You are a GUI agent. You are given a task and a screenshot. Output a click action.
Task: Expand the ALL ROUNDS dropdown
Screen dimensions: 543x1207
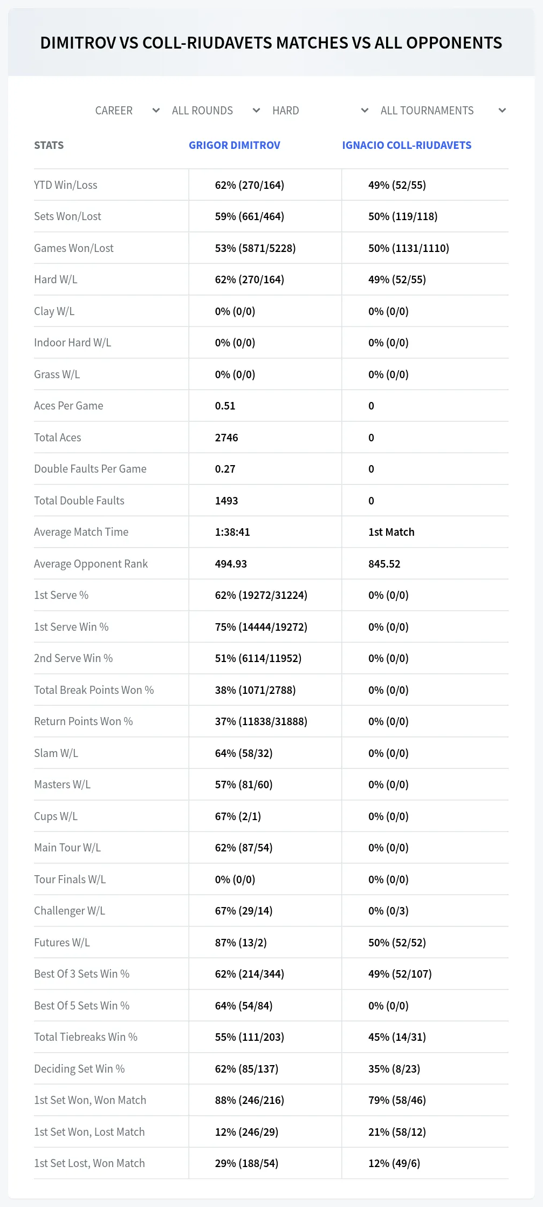(x=216, y=111)
